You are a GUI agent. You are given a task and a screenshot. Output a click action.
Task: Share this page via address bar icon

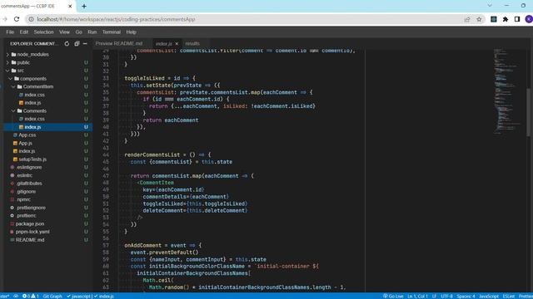click(x=467, y=19)
